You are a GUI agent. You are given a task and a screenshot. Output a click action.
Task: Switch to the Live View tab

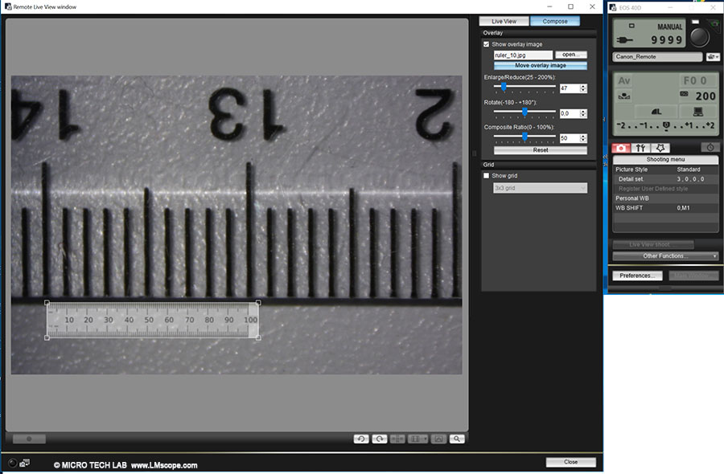504,21
